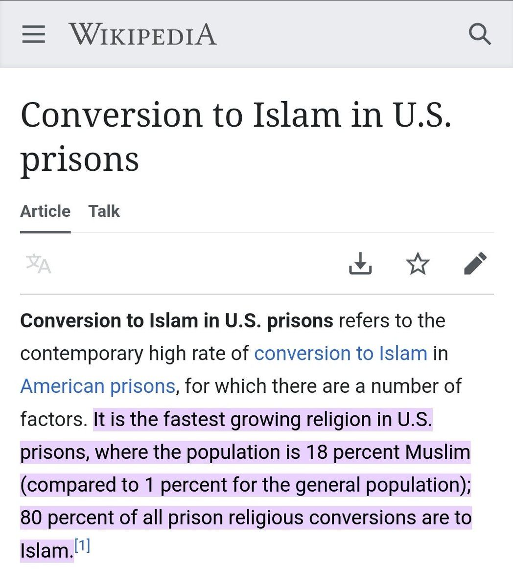
Task: Open the "American prisons" link
Action: [x=97, y=386]
